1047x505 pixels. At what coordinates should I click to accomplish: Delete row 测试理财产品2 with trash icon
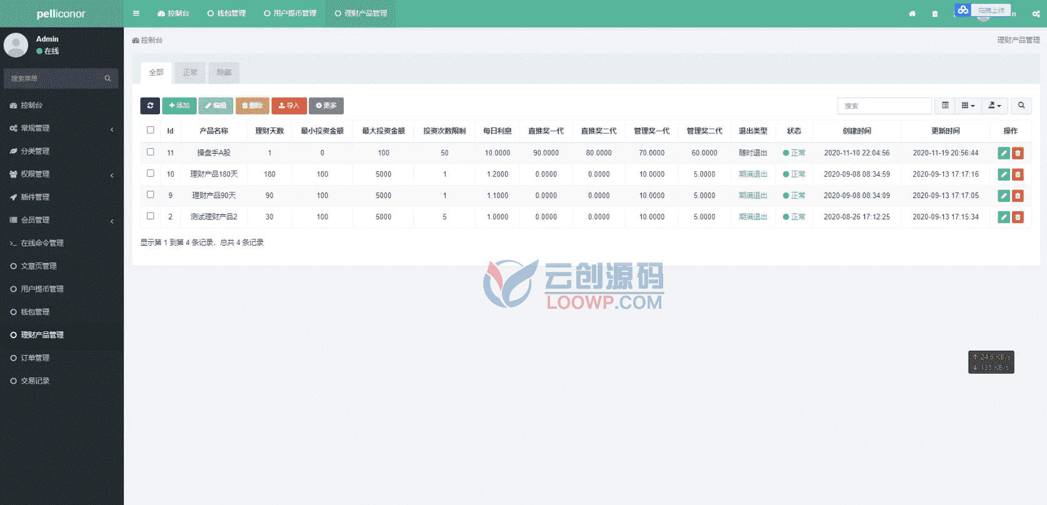(x=1018, y=217)
